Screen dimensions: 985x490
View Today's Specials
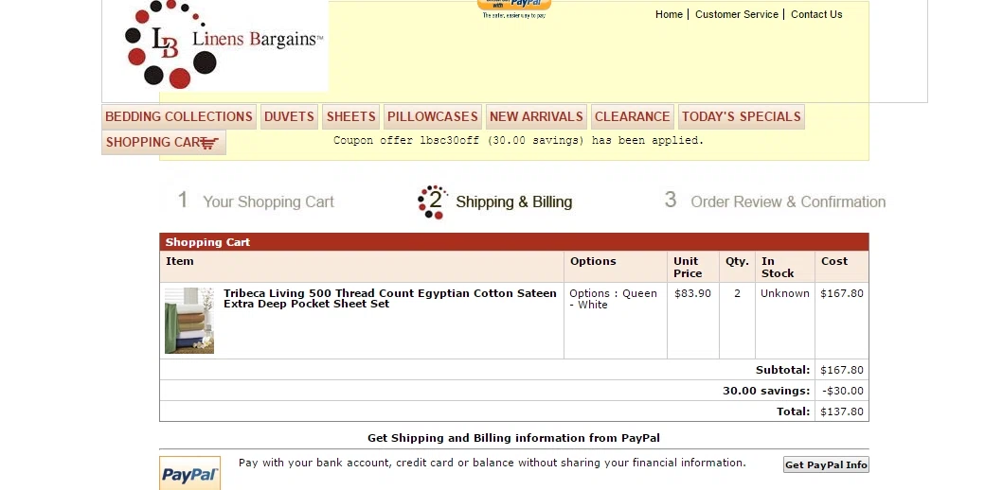pos(742,116)
